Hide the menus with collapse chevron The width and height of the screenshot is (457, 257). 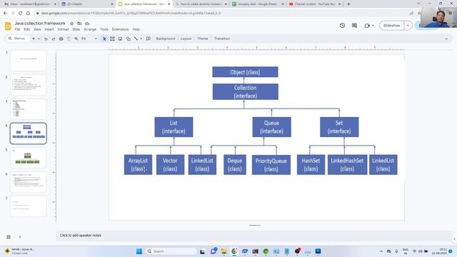(446, 39)
